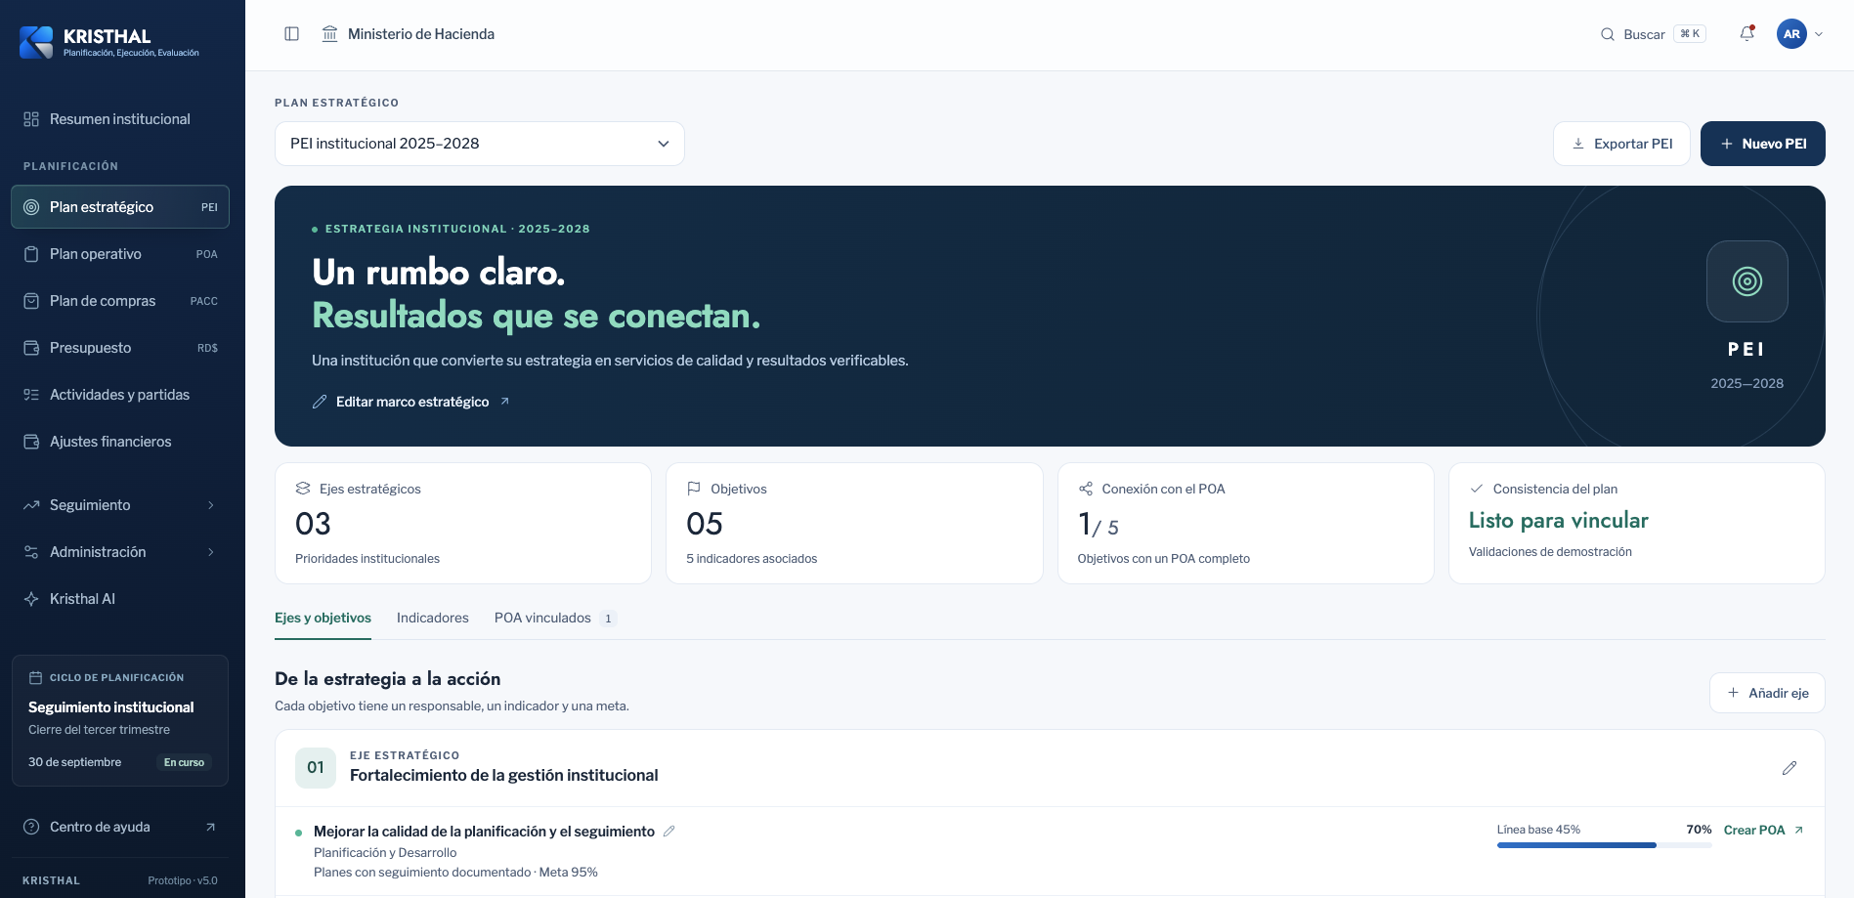Click the Centro de ayuda question icon
1854x898 pixels.
point(31,827)
